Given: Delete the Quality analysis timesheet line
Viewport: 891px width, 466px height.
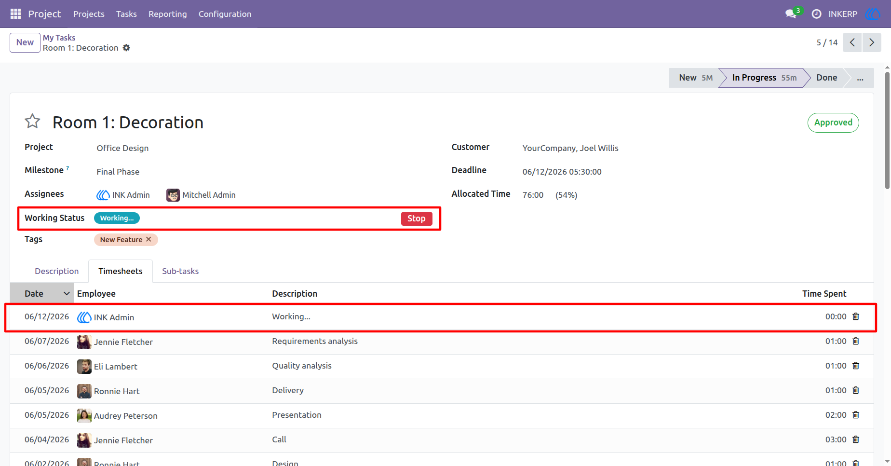Looking at the screenshot, I should 856,366.
